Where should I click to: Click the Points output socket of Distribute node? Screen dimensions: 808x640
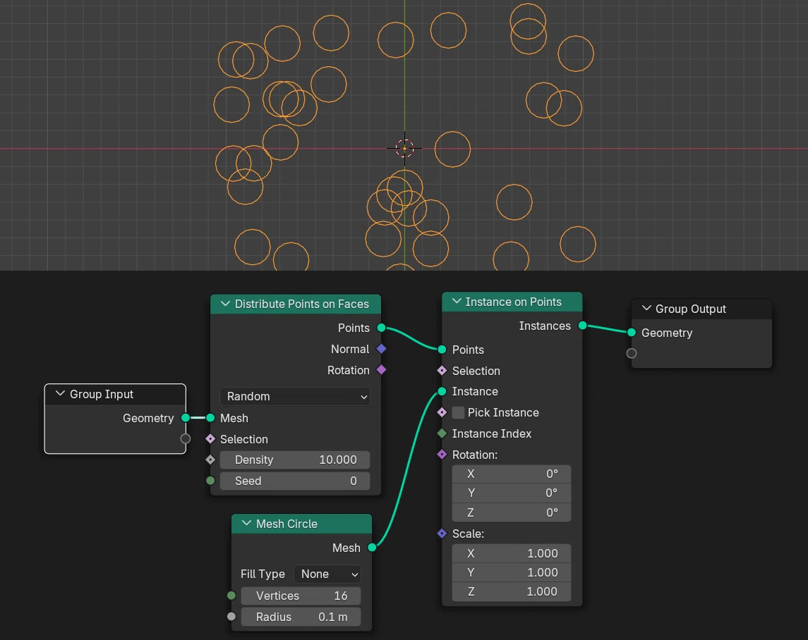point(381,328)
